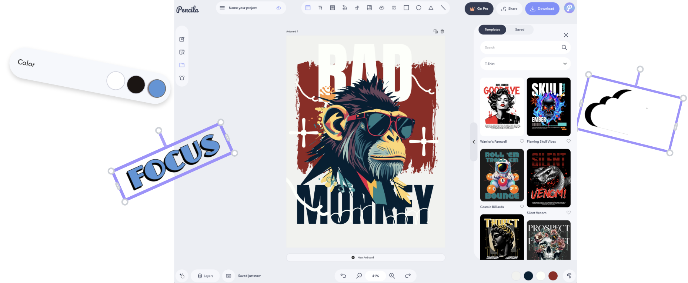Zoom in using the magnifier plus icon
Screen dimensions: 688x283
[392, 276]
